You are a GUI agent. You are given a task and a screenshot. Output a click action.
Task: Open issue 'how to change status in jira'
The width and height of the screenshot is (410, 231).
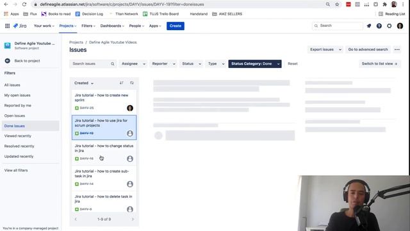pos(104,152)
